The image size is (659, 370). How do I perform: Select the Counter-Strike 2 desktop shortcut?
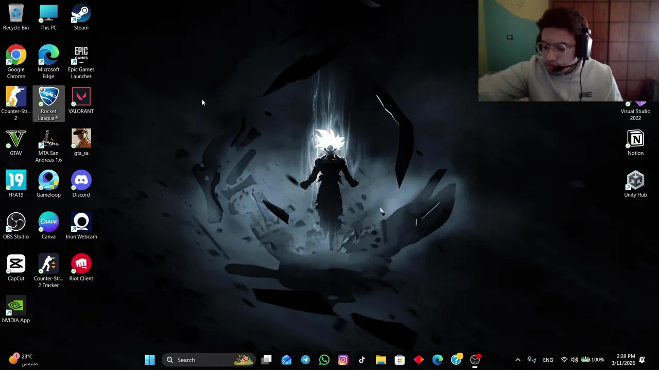coord(16,104)
